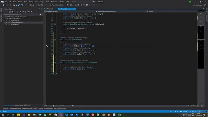Open the zoom level dropdown
This screenshot has height=117, width=208.
pos(49,106)
